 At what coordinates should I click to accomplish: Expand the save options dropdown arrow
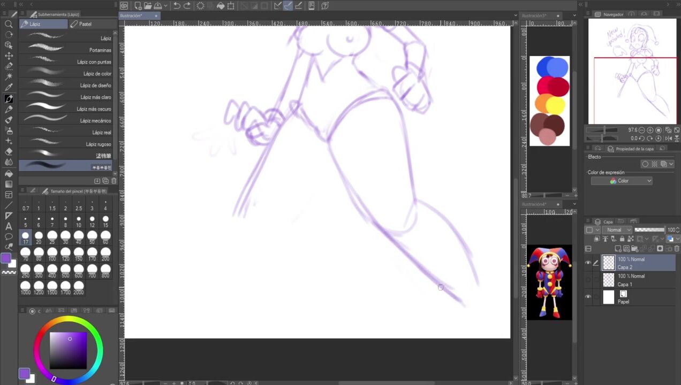[x=166, y=6]
